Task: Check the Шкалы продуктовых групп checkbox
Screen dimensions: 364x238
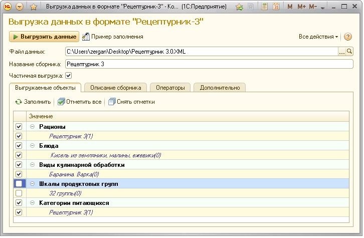Action: pyautogui.click(x=19, y=184)
